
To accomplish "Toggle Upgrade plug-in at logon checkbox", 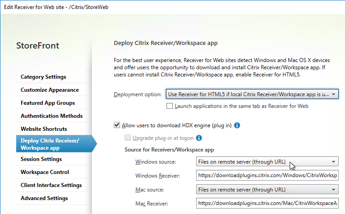I will 128,138.
